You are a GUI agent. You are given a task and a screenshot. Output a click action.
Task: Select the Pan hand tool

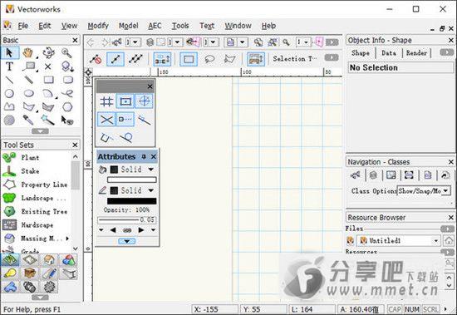pyautogui.click(x=28, y=53)
